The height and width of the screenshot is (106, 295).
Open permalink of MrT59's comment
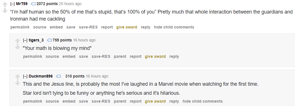click(x=20, y=27)
